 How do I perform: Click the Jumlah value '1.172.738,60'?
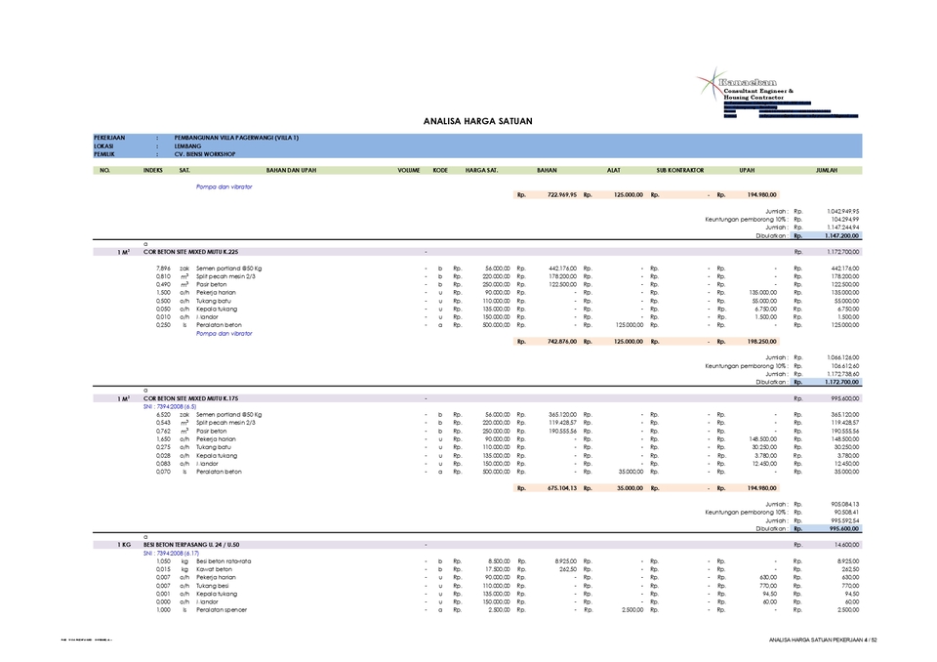click(842, 374)
